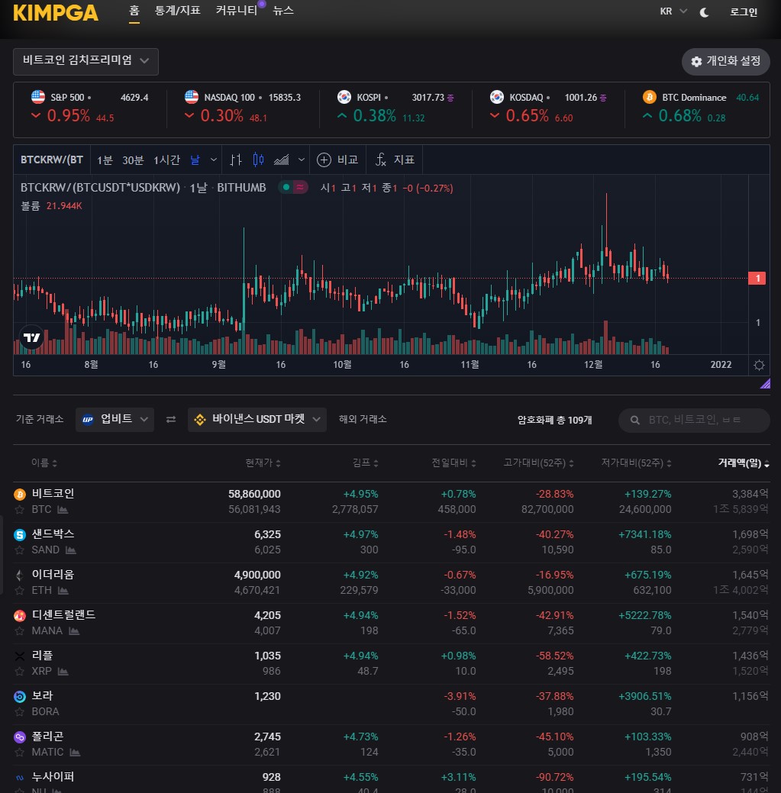Open SAND mini chart icon
The width and height of the screenshot is (781, 793).
pos(71,550)
